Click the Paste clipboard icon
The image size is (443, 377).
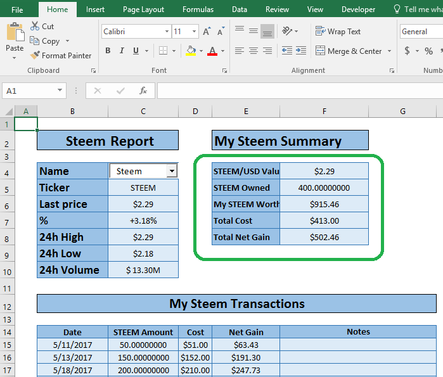(15, 32)
